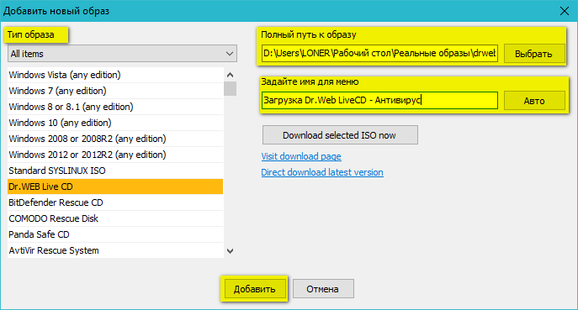This screenshot has width=578, height=310.
Task: Click the list scroll-up arrow
Action: click(x=230, y=75)
